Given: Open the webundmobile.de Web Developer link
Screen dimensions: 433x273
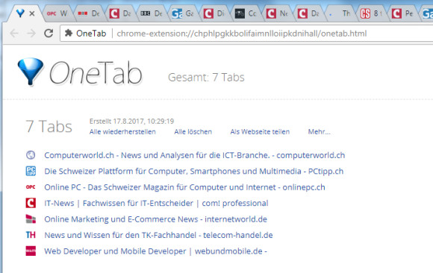Looking at the screenshot, I should click(155, 251).
